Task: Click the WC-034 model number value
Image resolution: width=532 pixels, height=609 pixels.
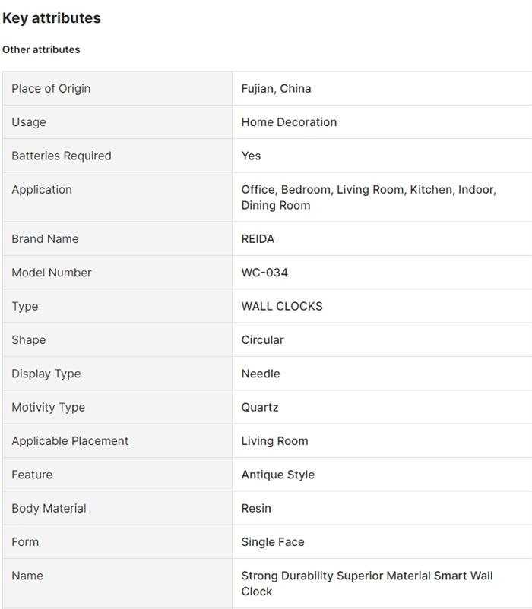Action: point(264,273)
